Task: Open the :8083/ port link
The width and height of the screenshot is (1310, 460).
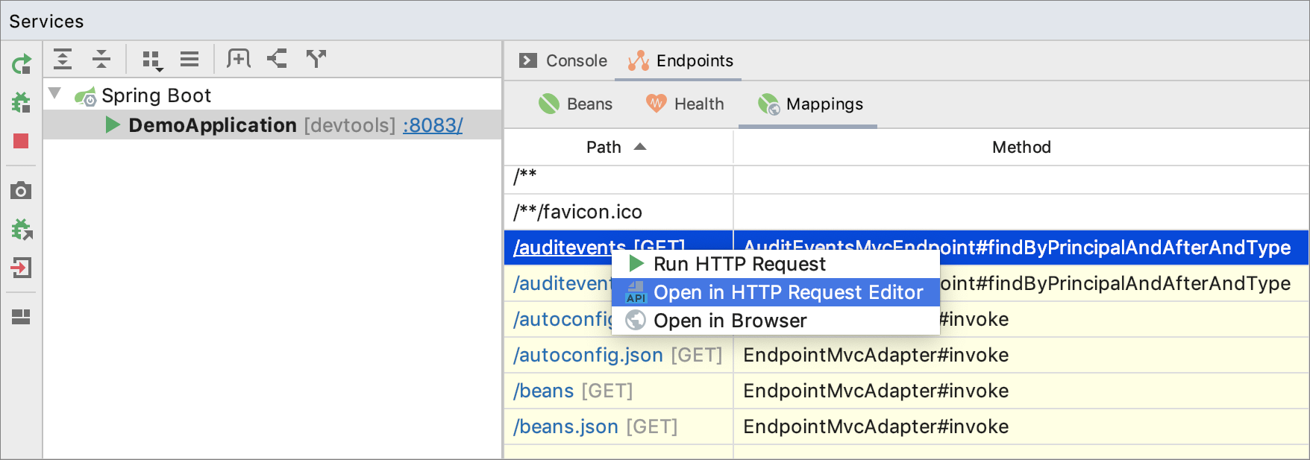Action: click(433, 125)
